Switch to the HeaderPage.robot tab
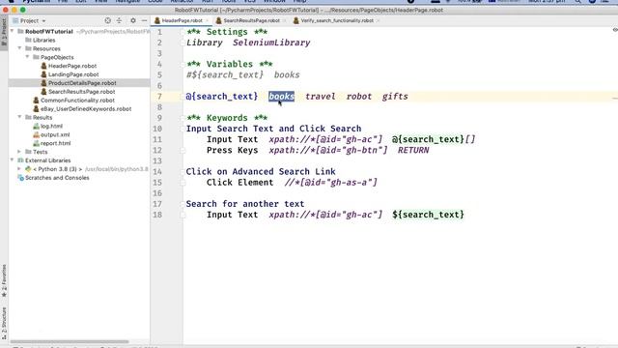The height and width of the screenshot is (348, 618). click(x=182, y=20)
